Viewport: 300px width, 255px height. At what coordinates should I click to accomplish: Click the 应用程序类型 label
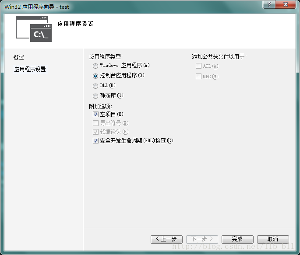[106, 56]
